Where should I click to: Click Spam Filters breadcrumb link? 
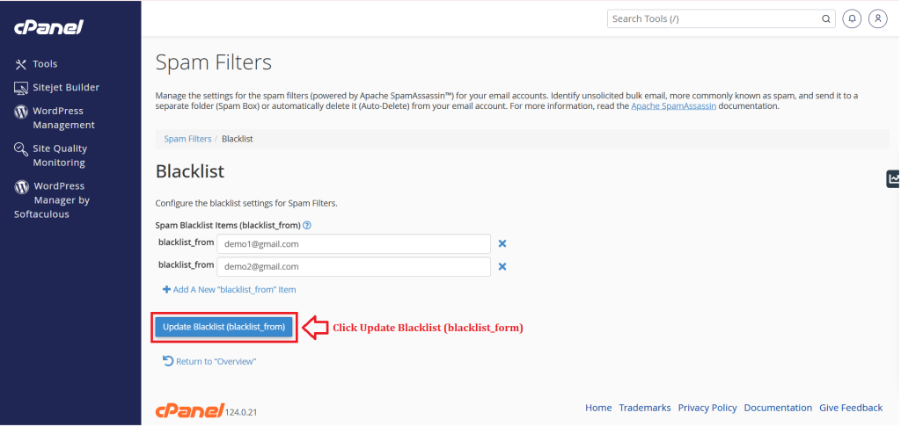point(188,139)
